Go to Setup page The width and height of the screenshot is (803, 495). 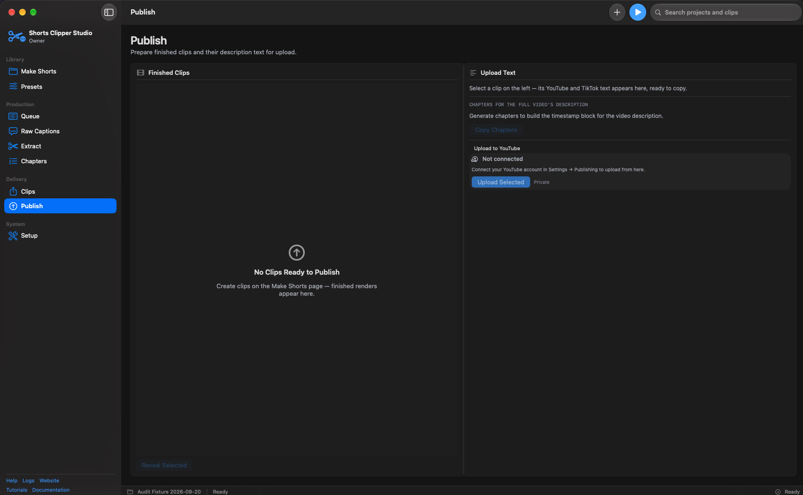[60, 235]
